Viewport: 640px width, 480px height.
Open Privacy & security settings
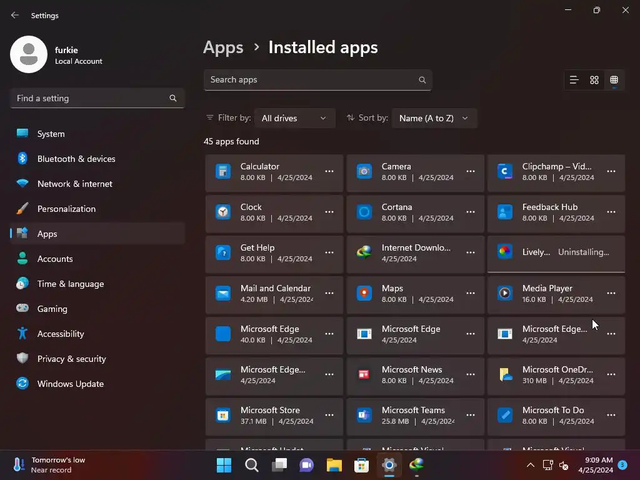point(97,359)
